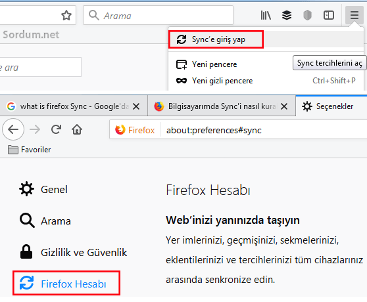Bookmark this page with the star icon
Viewport: 367px width, 302px height.
pos(66,15)
